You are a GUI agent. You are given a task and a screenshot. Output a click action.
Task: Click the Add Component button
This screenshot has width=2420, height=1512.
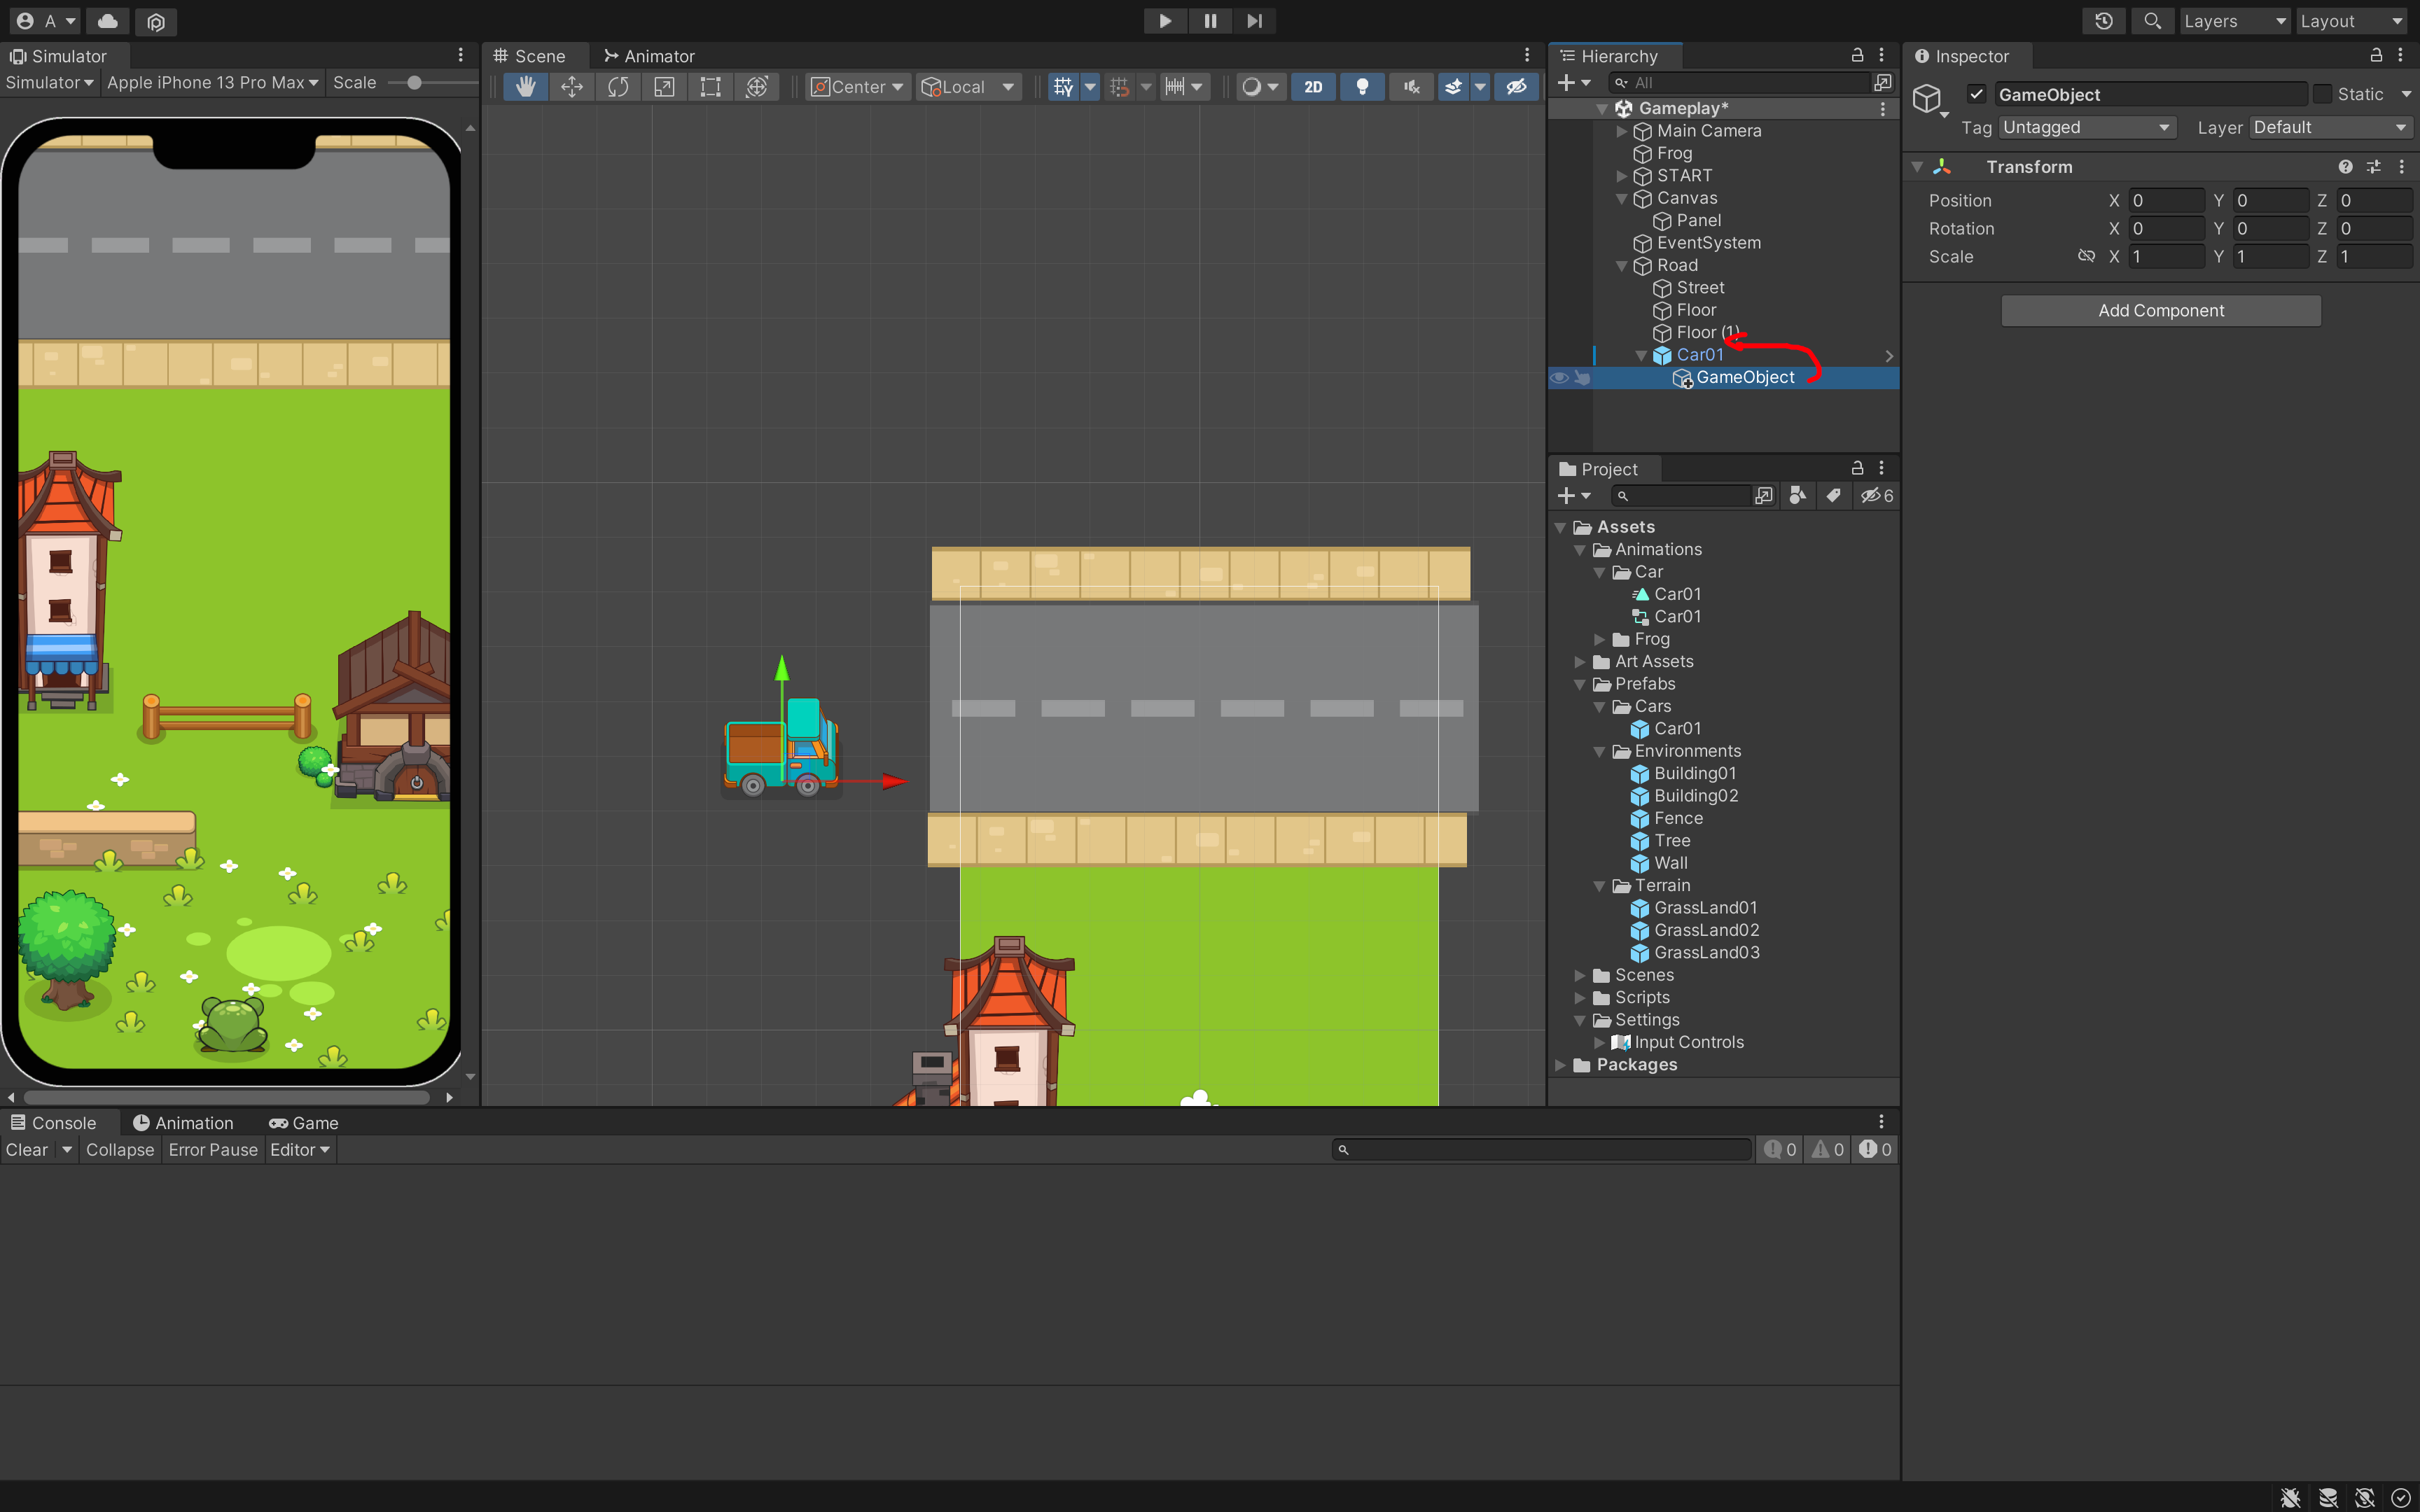2161,310
